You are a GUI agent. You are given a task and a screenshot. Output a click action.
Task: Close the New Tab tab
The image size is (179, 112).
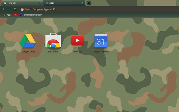click(41, 3)
